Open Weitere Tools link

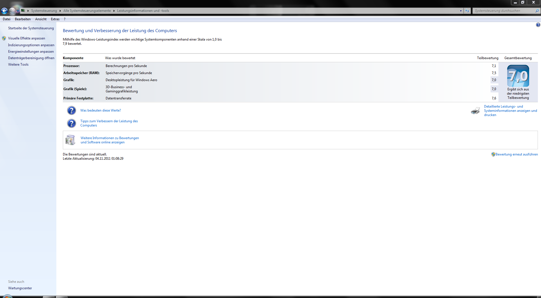18,65
